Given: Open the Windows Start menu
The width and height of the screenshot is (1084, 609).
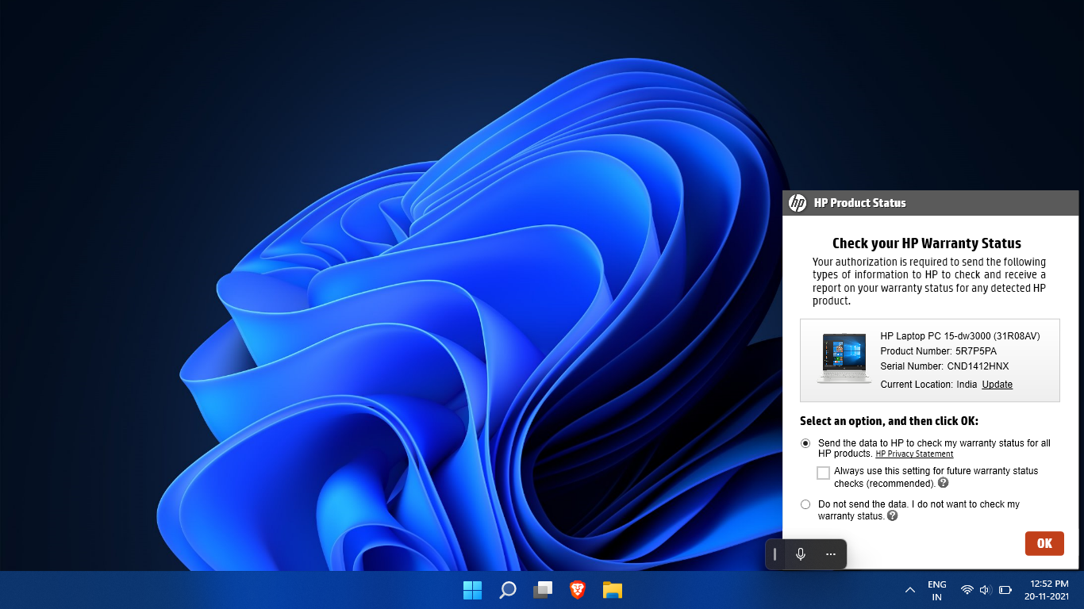Looking at the screenshot, I should (x=472, y=590).
